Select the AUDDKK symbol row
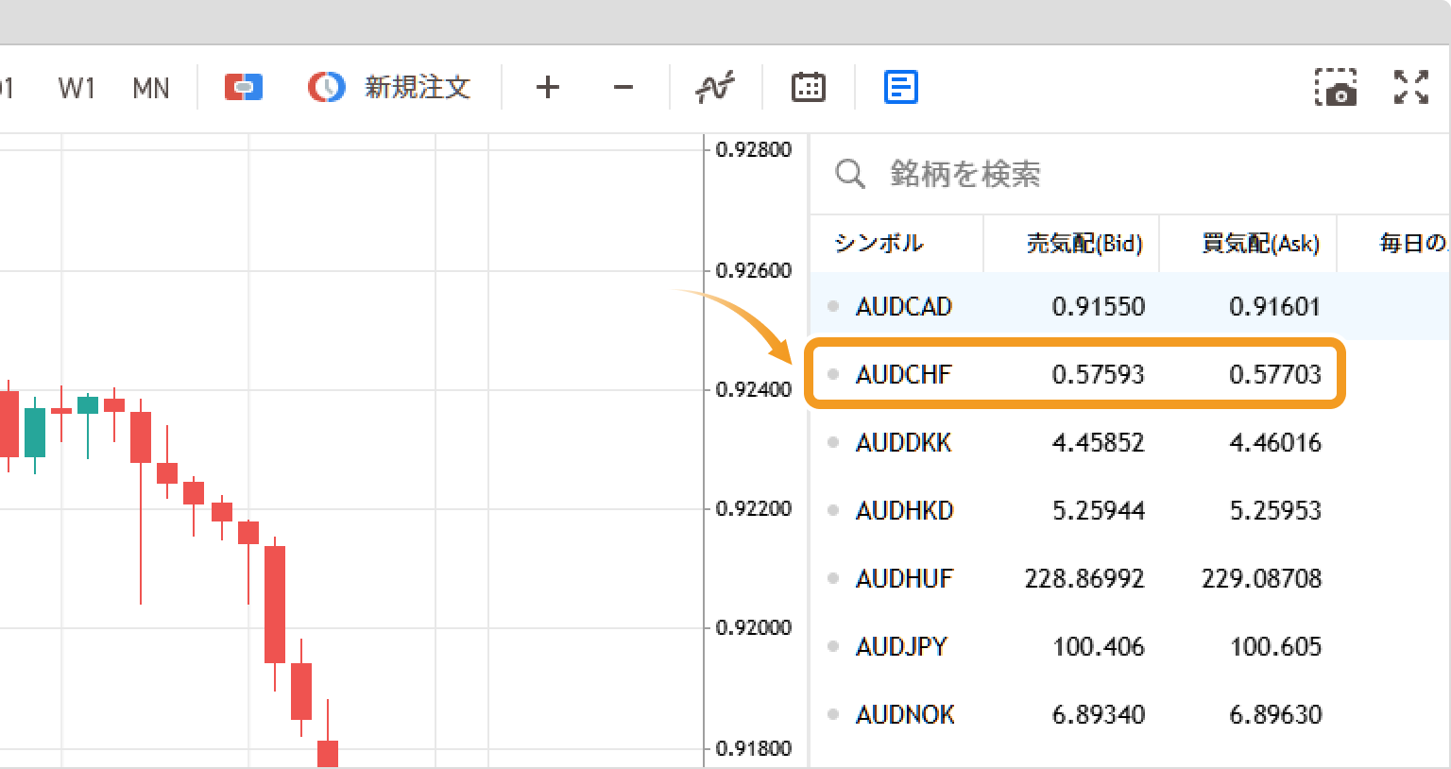This screenshot has width=1451, height=769. pyautogui.click(x=1130, y=442)
